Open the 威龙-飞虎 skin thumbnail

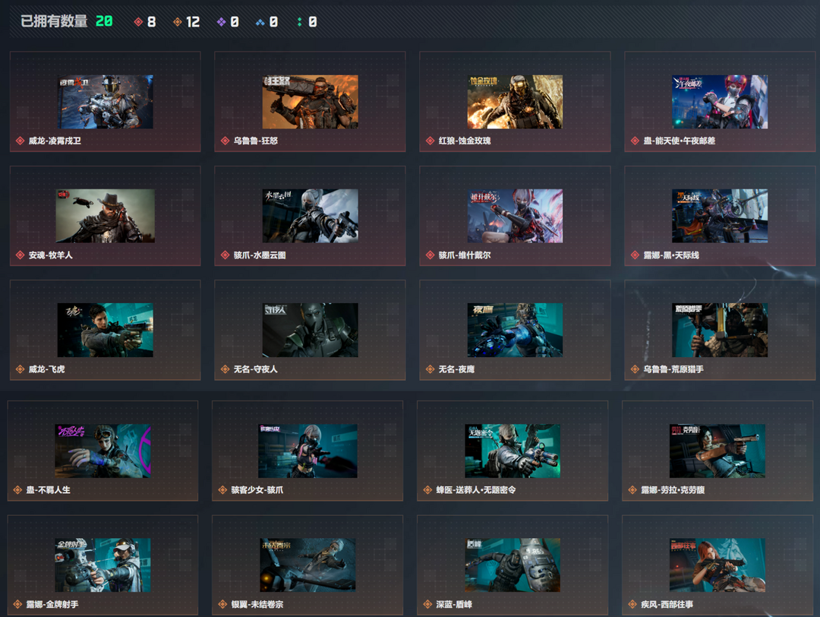(105, 331)
